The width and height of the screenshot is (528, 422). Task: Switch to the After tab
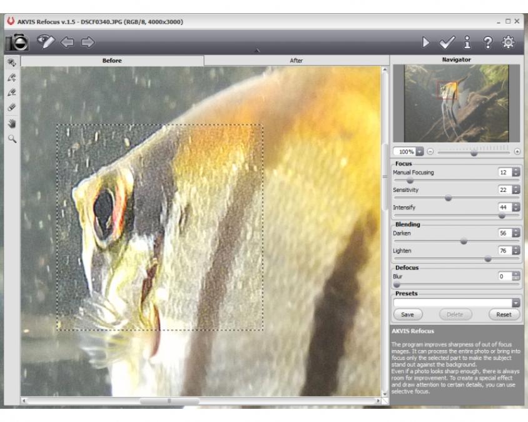pyautogui.click(x=297, y=61)
